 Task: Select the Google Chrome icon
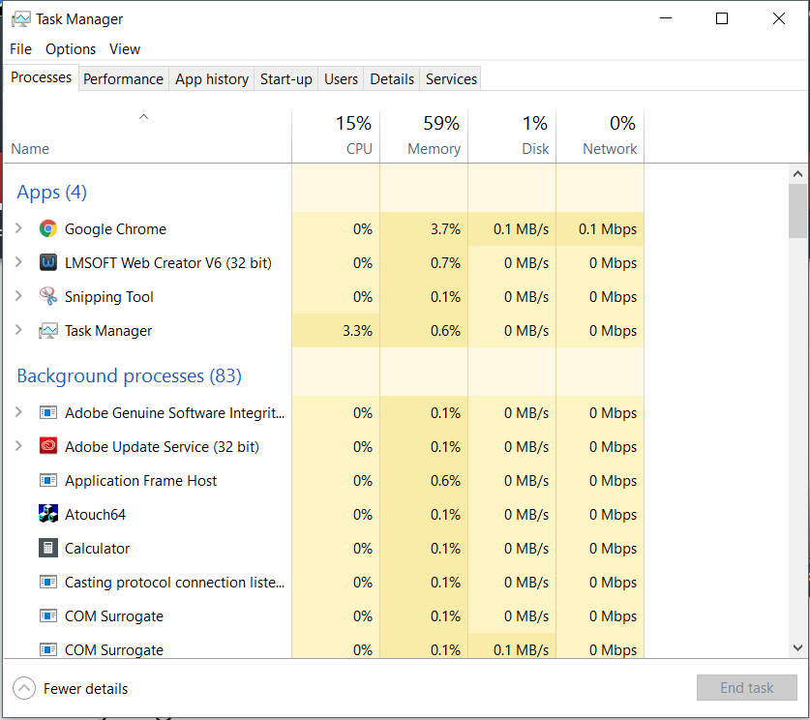[48, 228]
